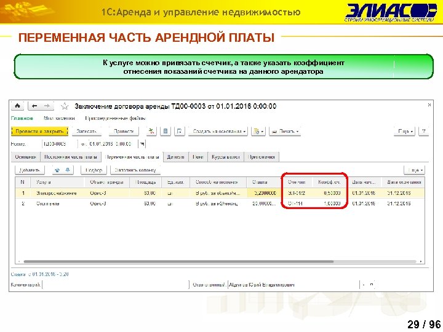Select the Отопление service cell
This screenshot has height=332, width=443.
point(57,204)
